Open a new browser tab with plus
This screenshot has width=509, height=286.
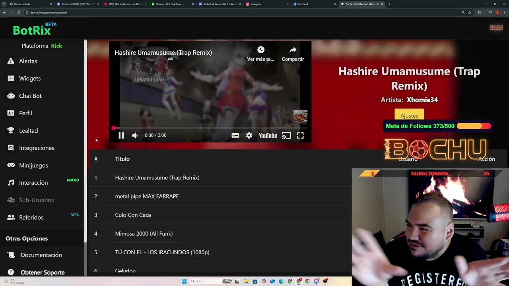(x=389, y=4)
